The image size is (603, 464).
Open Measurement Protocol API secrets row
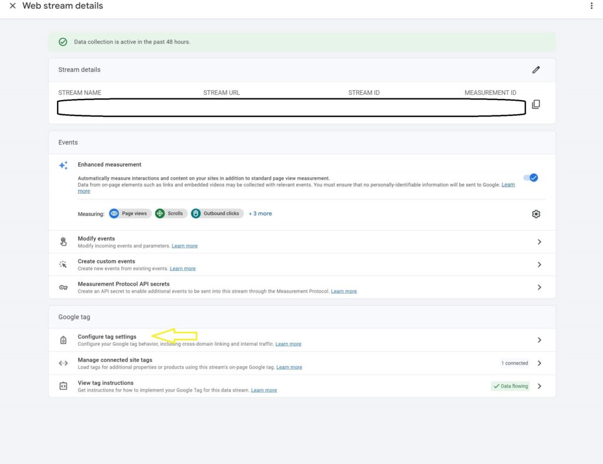(302, 287)
